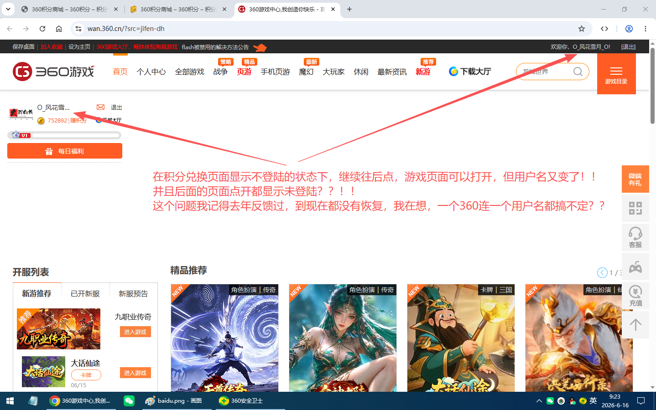Enter the 大话仙途 game
The image size is (656, 410).
[x=135, y=373]
